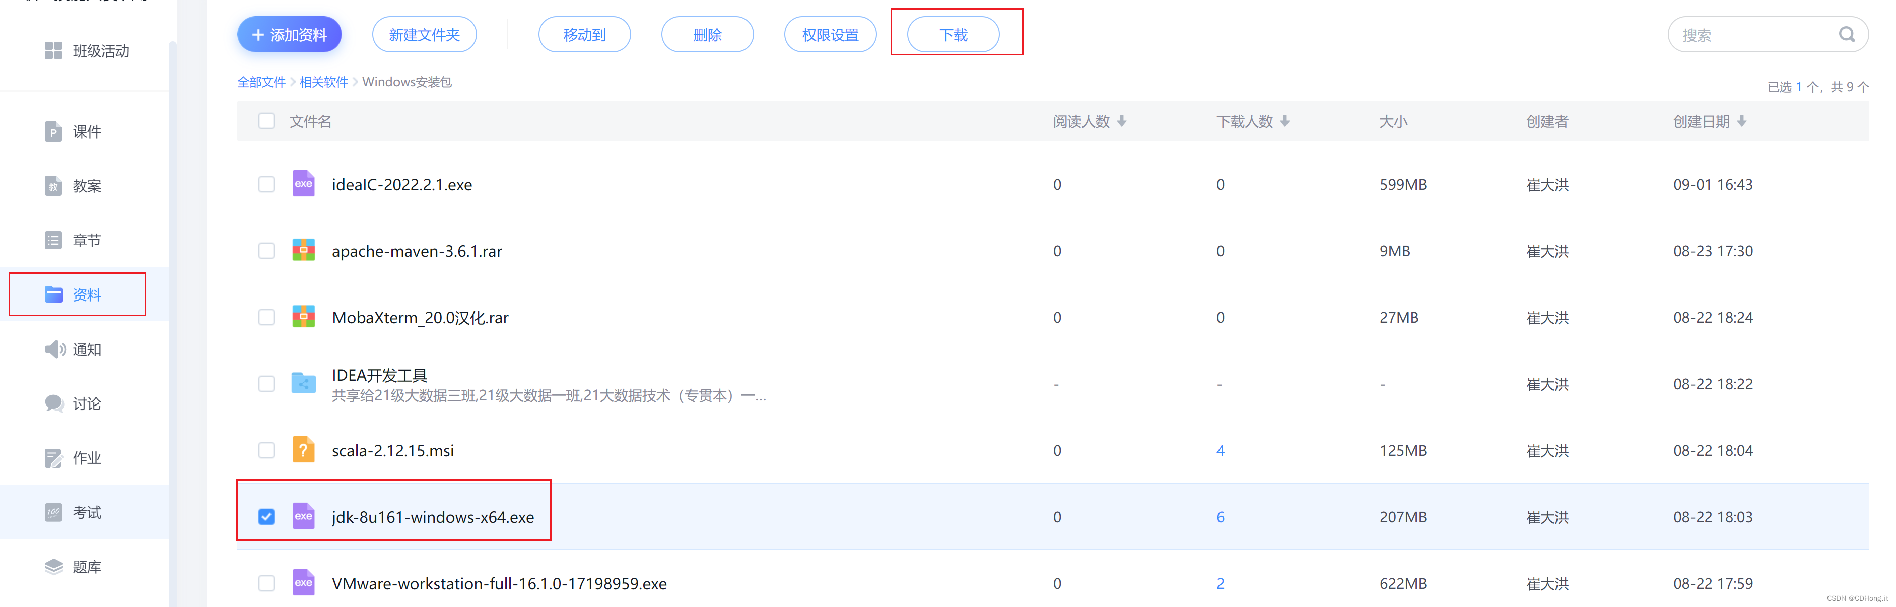Click file name apache-maven-3.6.1.rar
1896x607 pixels.
[x=417, y=251]
